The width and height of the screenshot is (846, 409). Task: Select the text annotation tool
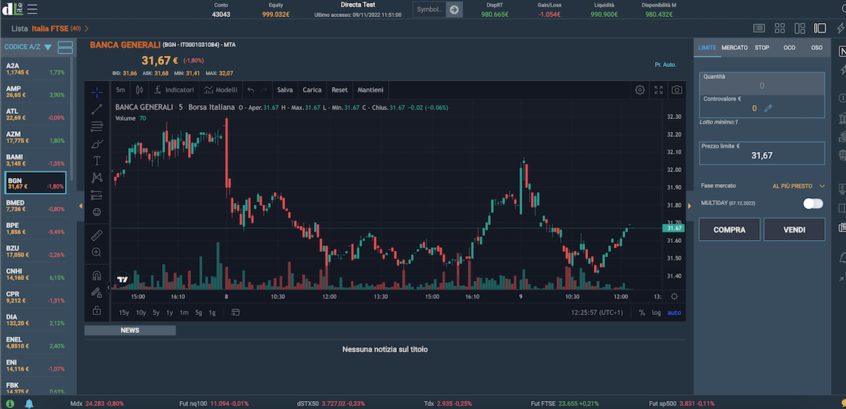[97, 161]
